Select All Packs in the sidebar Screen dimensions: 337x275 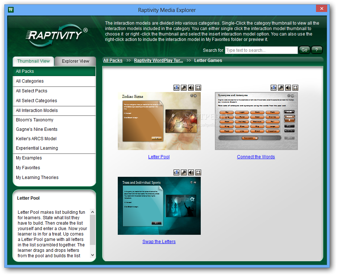54,71
